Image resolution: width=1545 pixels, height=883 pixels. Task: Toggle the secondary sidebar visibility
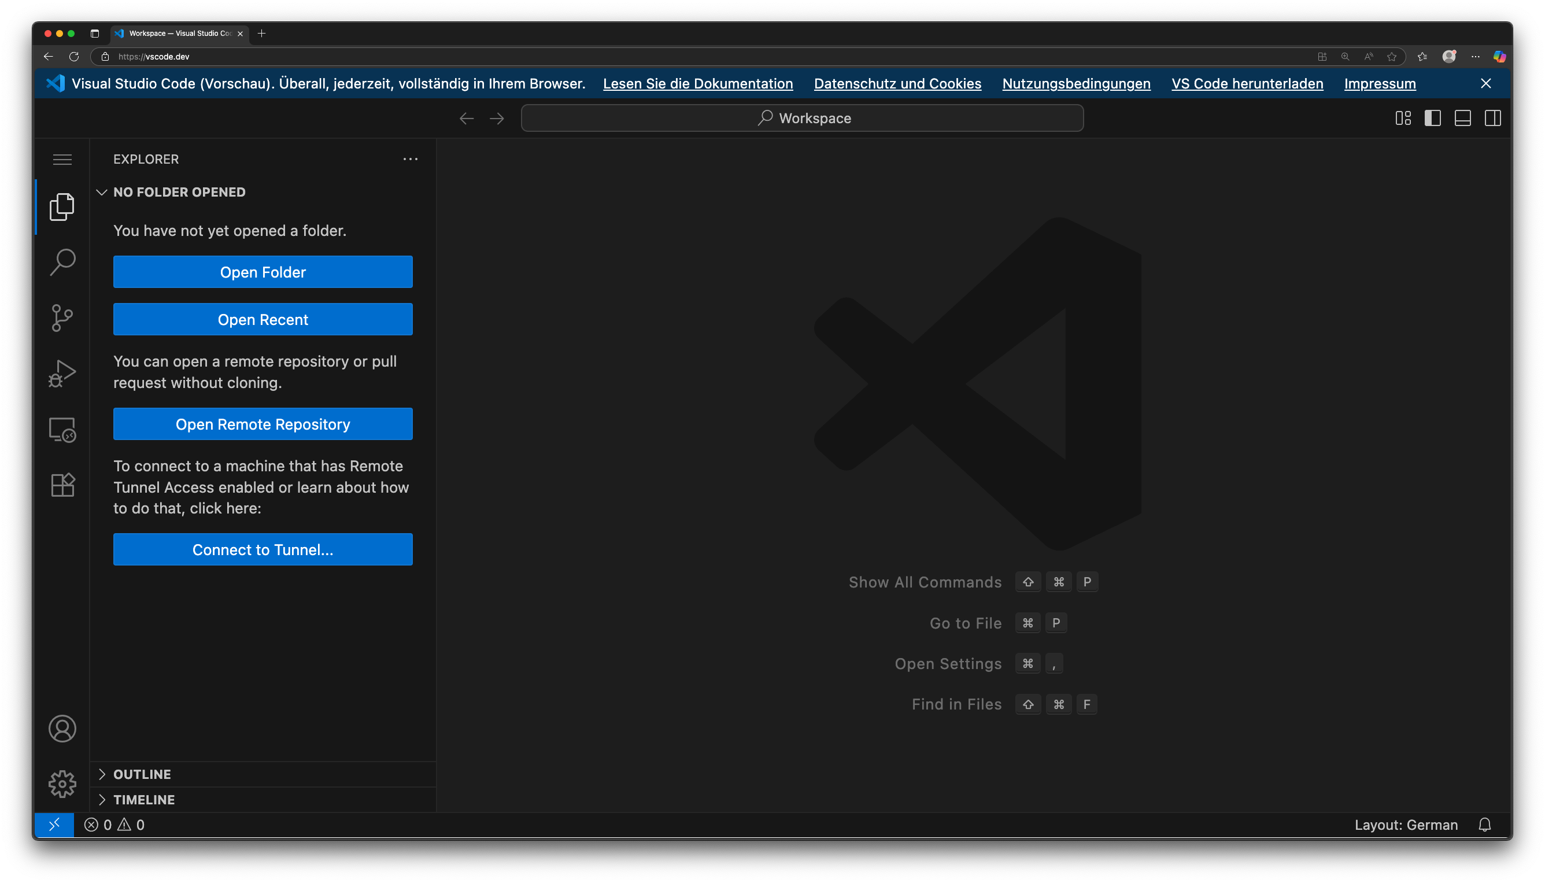point(1492,117)
